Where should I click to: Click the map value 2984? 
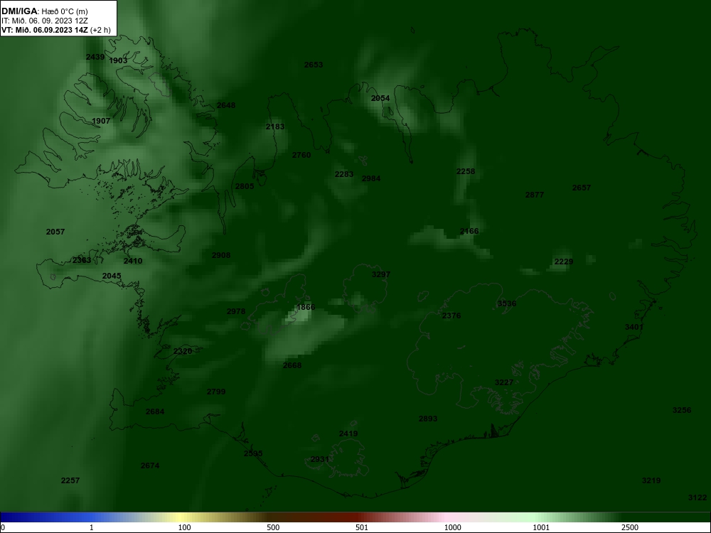tap(371, 178)
